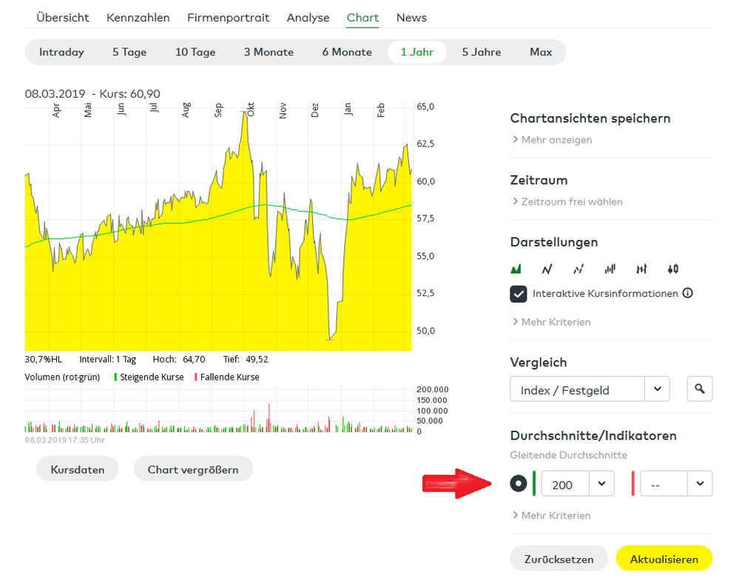739x581 pixels.
Task: Click the magnifier search button under Vergleich
Action: pyautogui.click(x=699, y=389)
